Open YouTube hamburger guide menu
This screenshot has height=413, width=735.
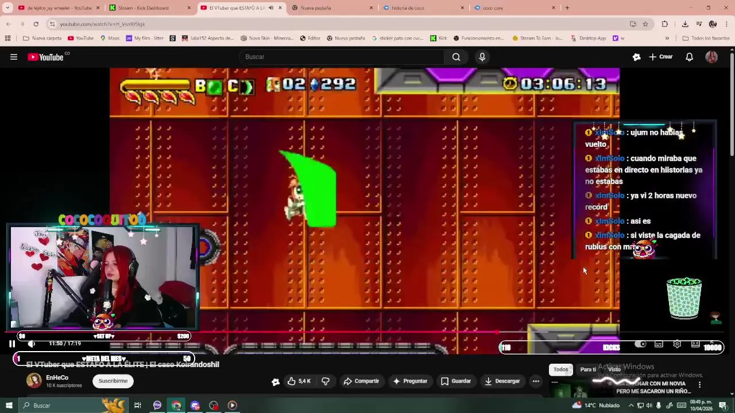click(x=14, y=57)
